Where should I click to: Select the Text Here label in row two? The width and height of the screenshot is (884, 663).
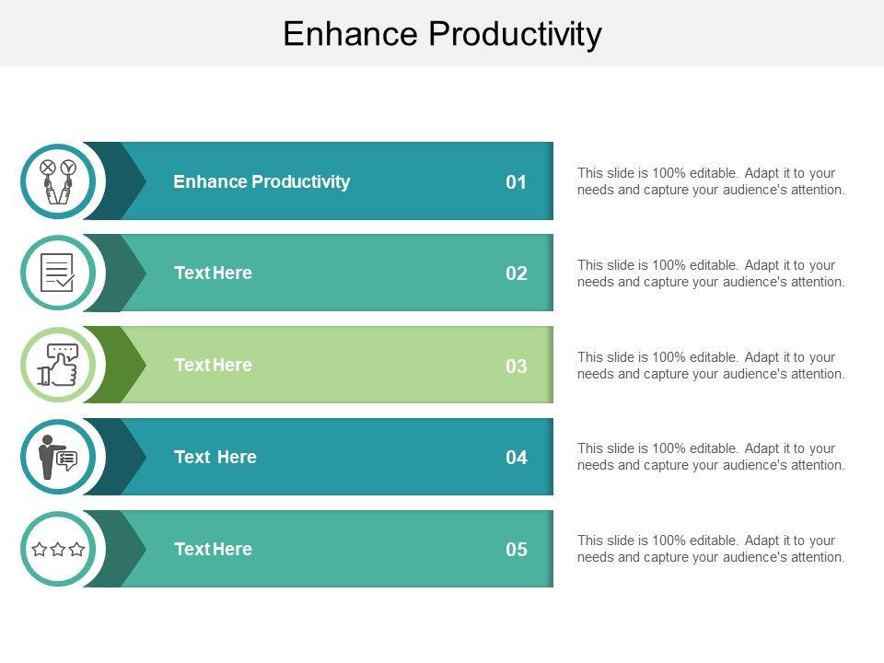(213, 273)
